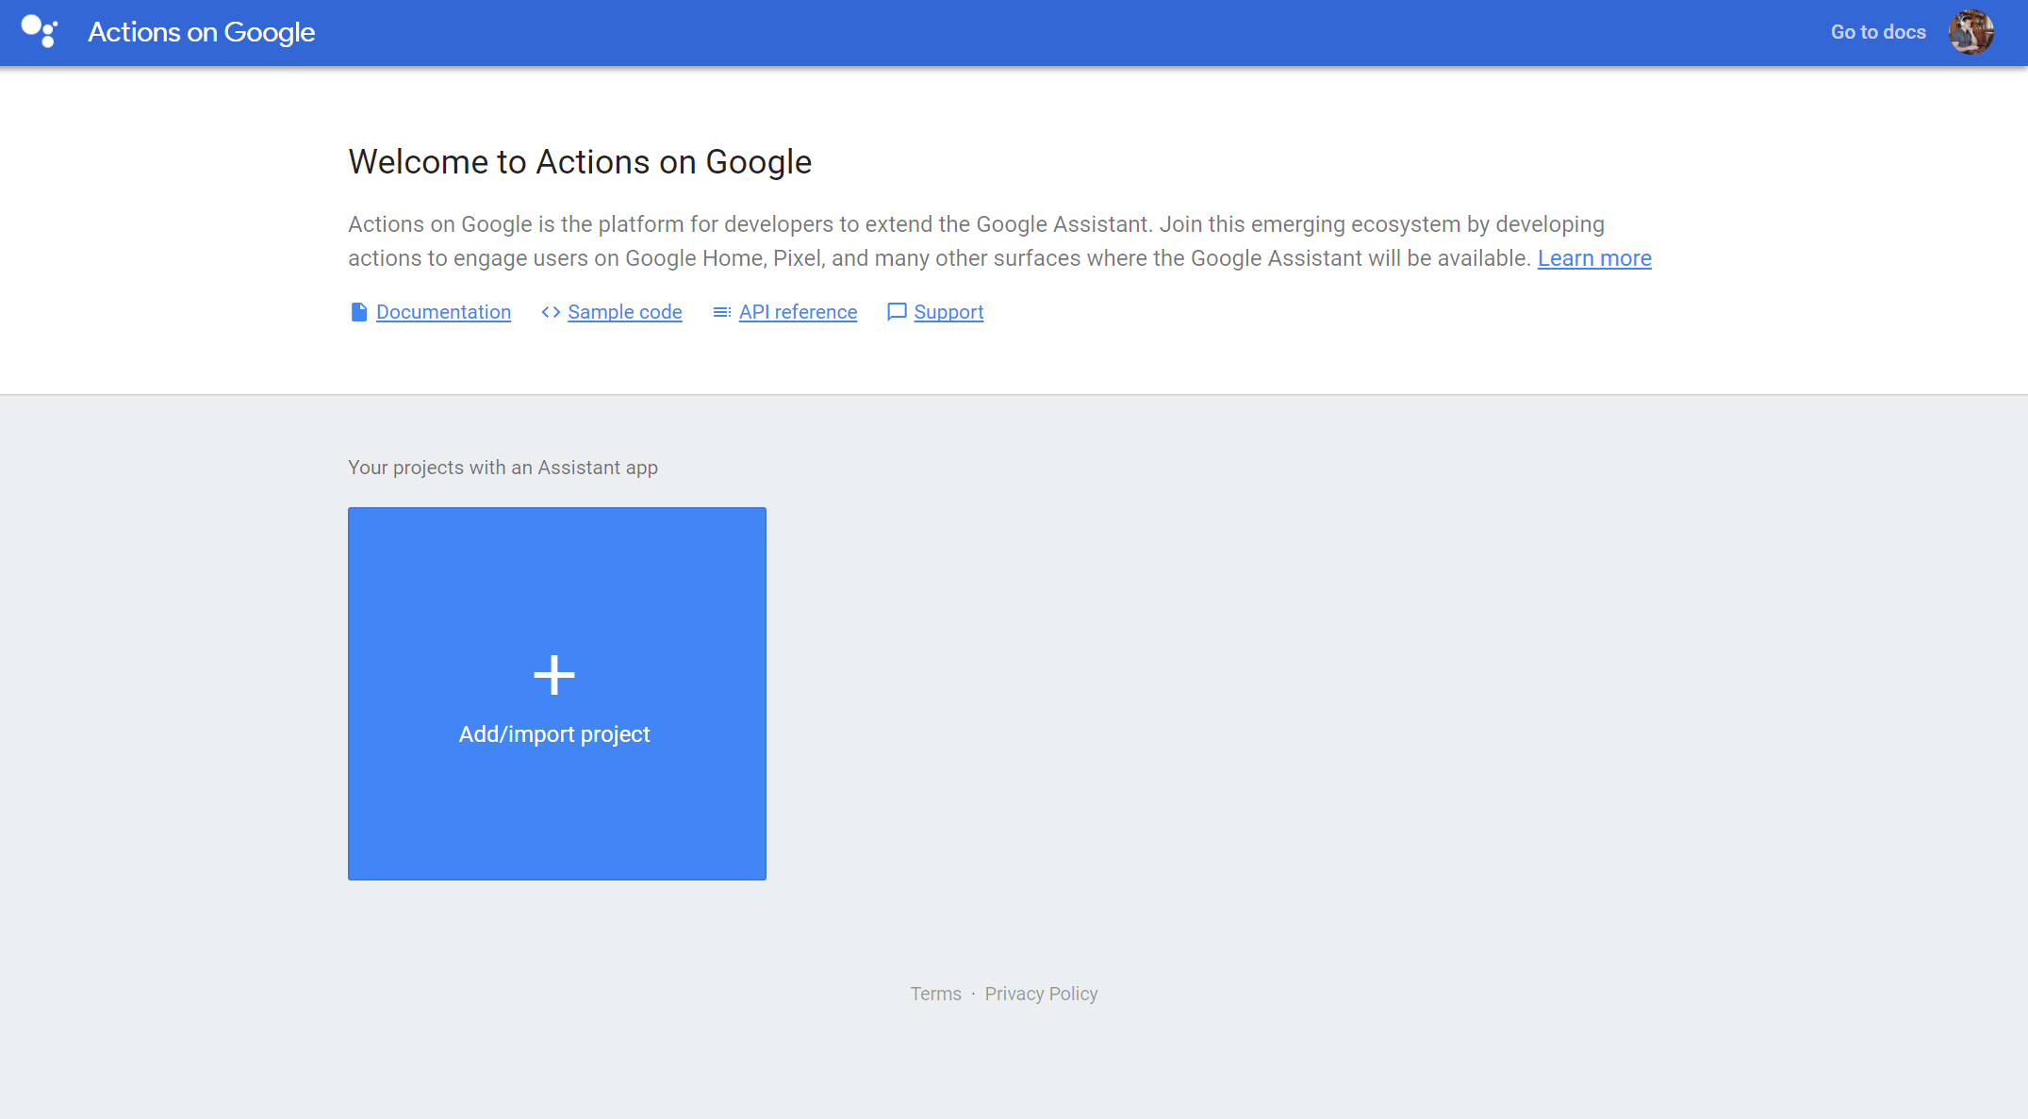The image size is (2028, 1119).
Task: Click the code brackets icon beside Sample code
Action: [x=550, y=311]
